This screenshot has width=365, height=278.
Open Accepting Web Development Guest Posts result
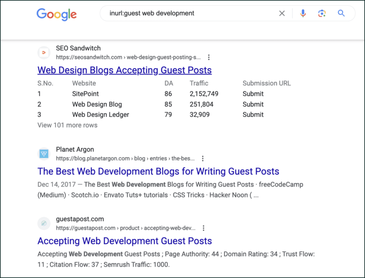pyautogui.click(x=125, y=241)
